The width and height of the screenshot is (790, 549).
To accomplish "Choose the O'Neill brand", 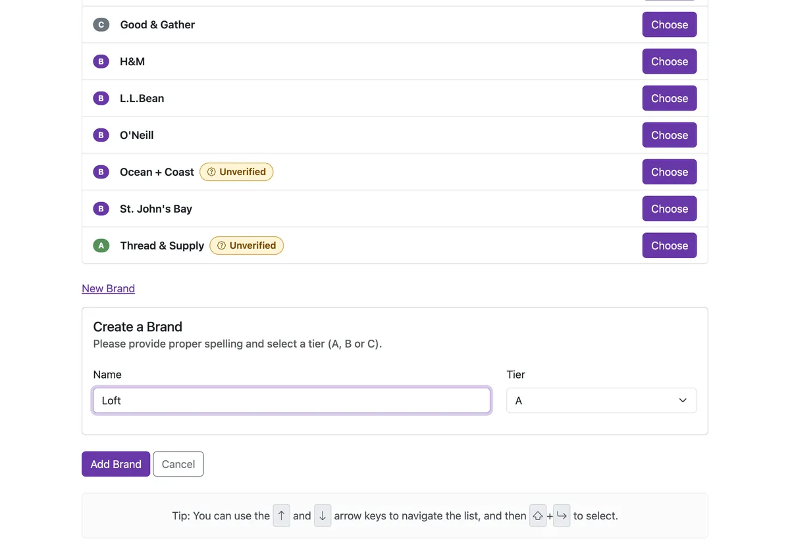I will pyautogui.click(x=670, y=135).
